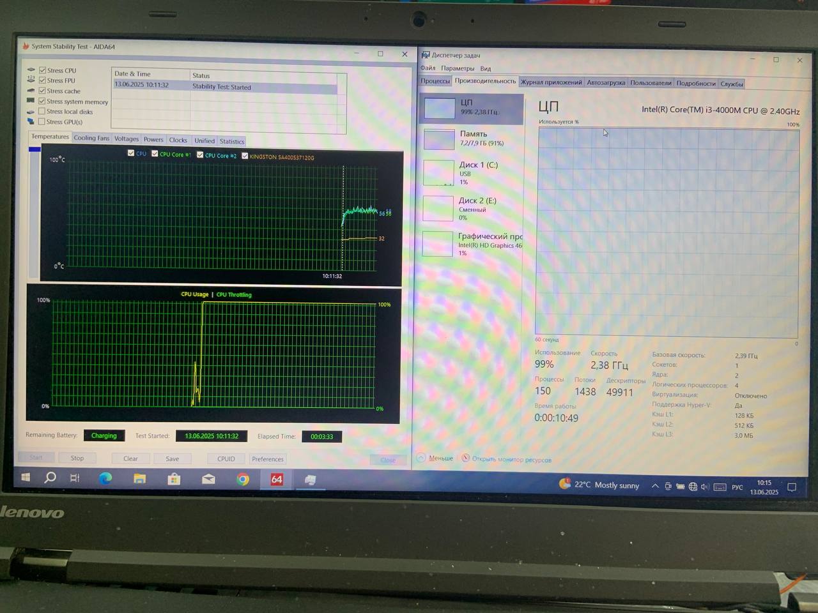Open the Автозагрузка tab
Image resolution: width=818 pixels, height=613 pixels.
[606, 82]
